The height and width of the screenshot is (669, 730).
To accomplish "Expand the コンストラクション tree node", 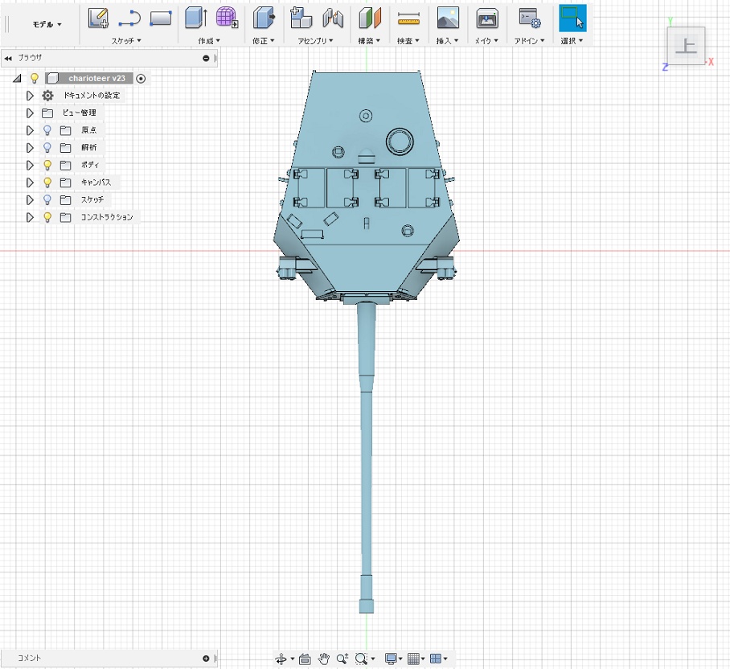I will 31,217.
